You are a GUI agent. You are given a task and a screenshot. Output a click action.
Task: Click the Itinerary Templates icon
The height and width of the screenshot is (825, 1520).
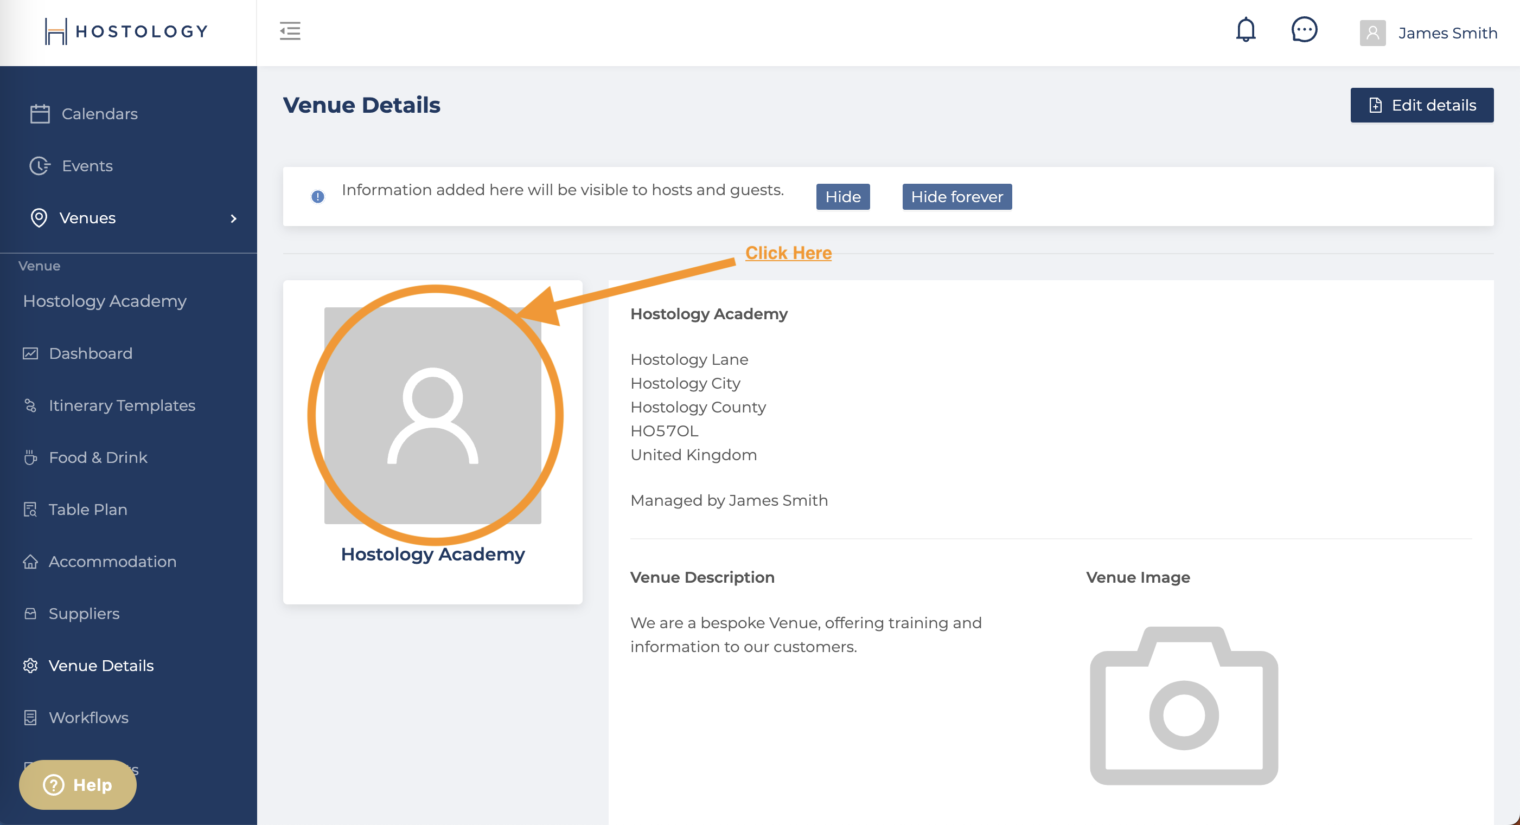30,405
